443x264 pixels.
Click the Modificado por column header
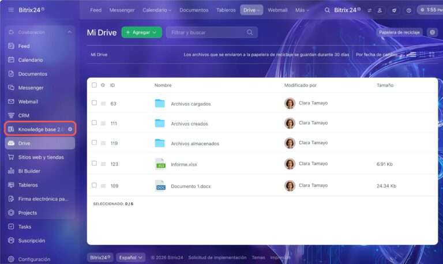pos(301,85)
